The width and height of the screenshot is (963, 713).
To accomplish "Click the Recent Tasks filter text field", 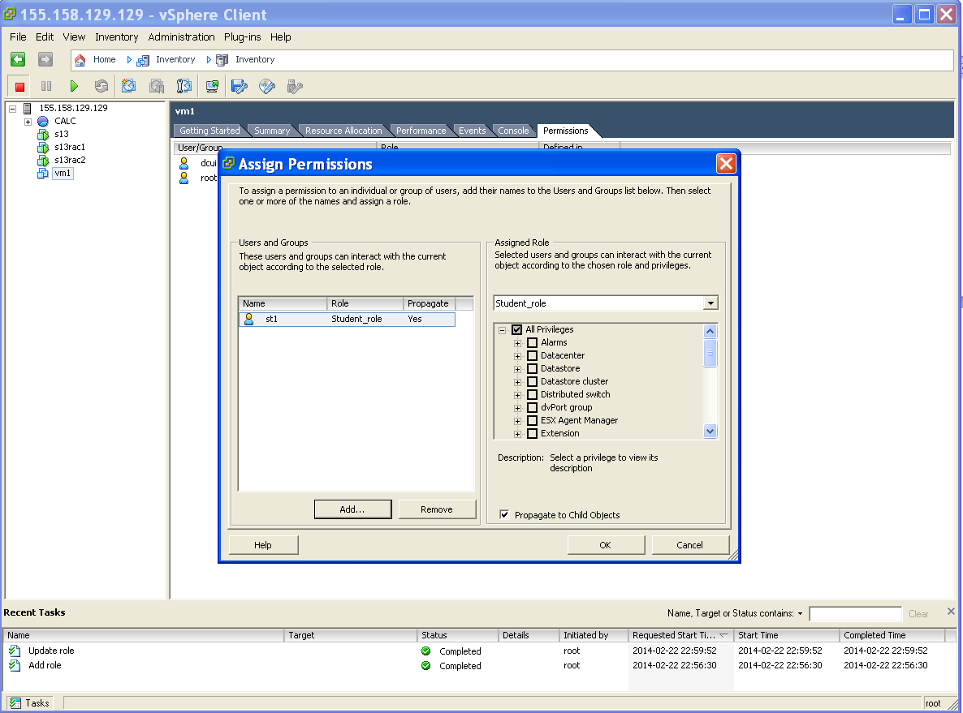I will [856, 613].
